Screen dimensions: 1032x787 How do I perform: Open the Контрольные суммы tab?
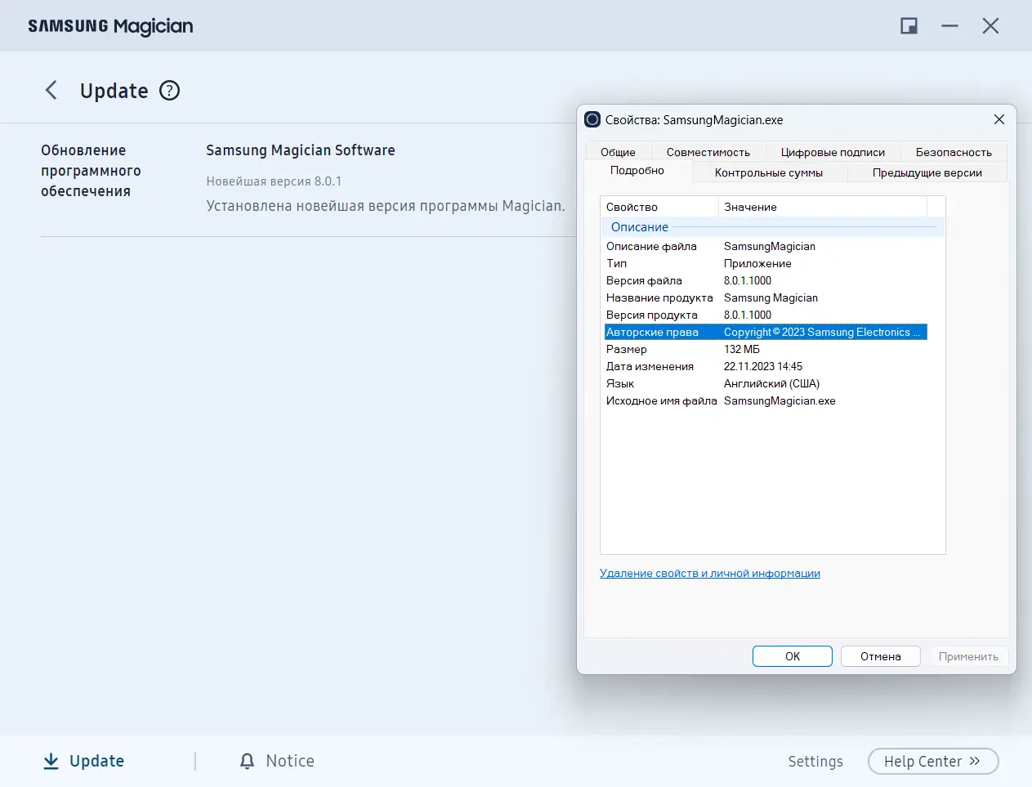[x=769, y=172]
